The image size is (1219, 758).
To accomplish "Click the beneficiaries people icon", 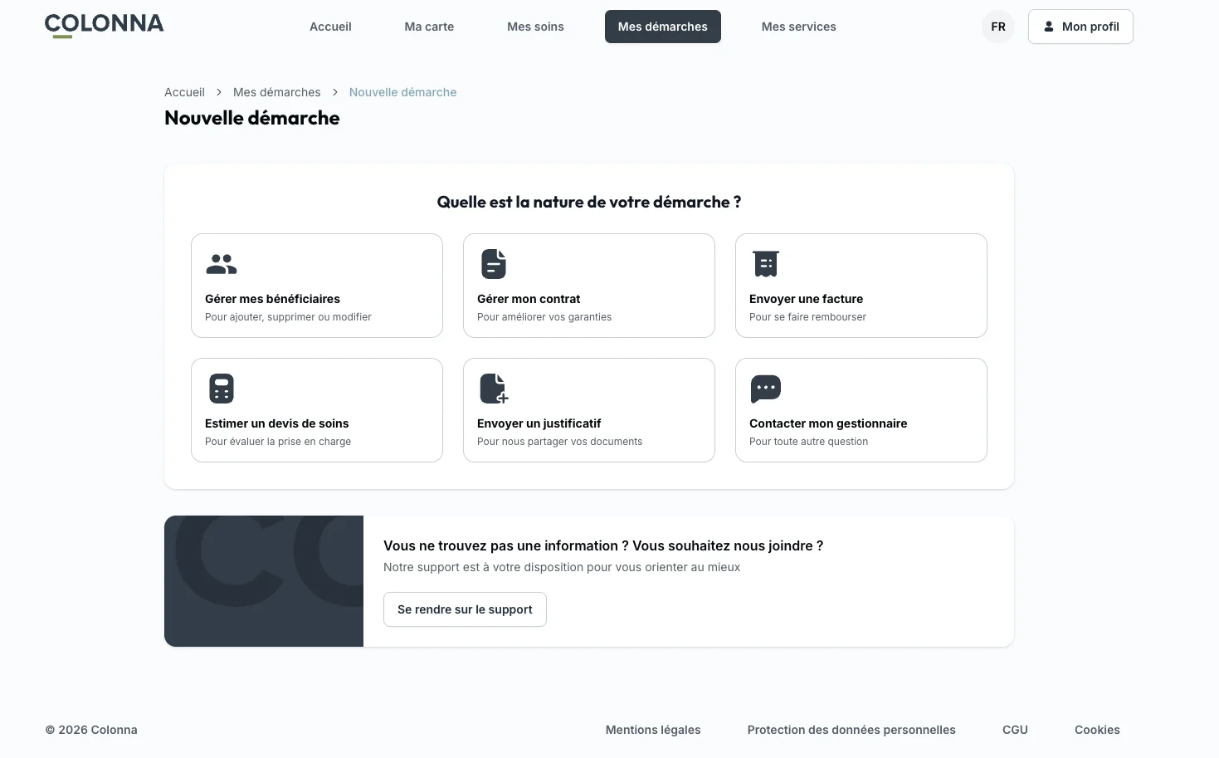I will tap(222, 264).
